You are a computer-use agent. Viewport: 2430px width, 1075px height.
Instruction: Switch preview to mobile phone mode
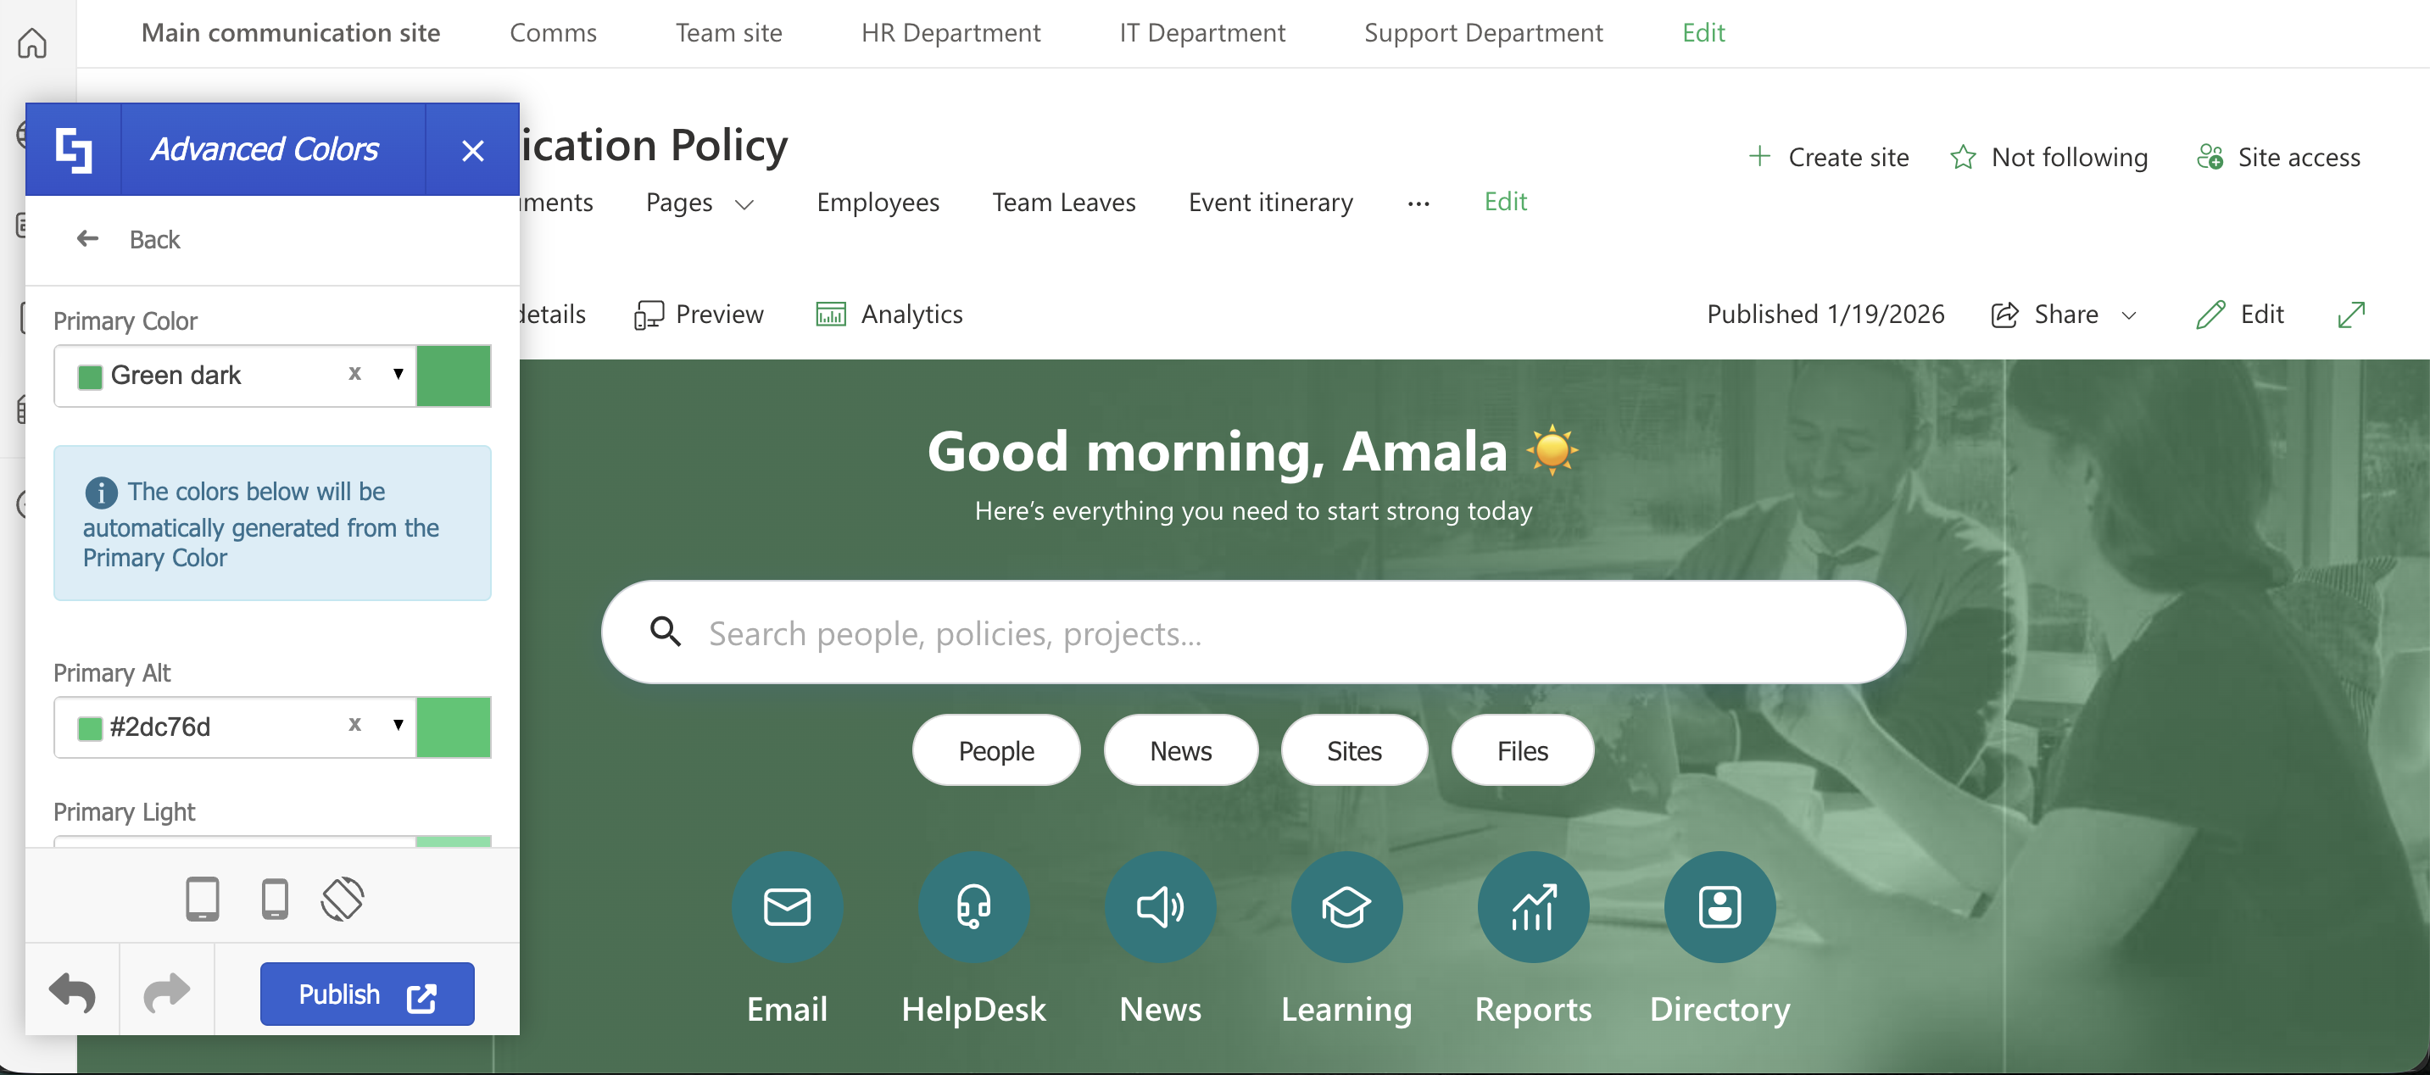pyautogui.click(x=275, y=899)
